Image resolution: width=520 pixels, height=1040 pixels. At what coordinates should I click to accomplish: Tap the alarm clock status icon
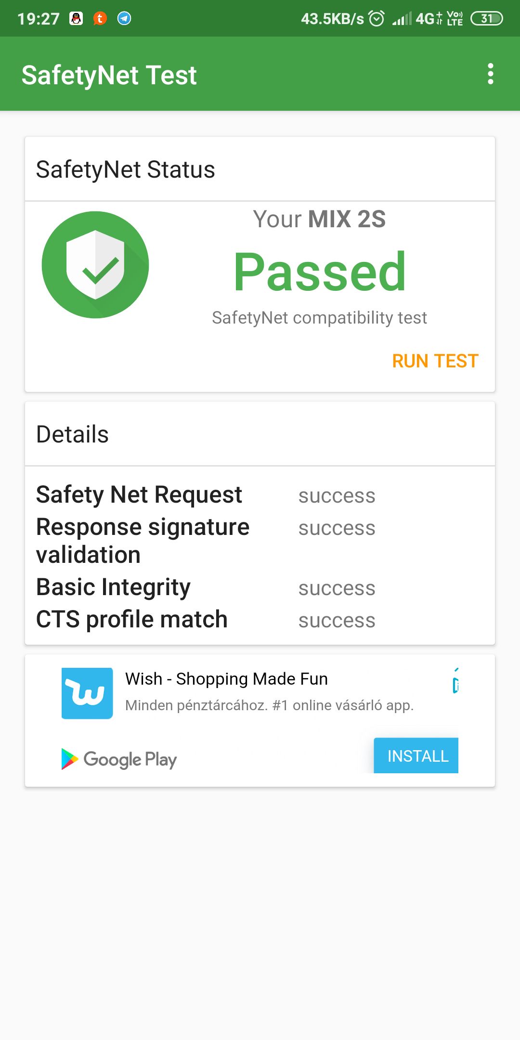[x=377, y=18]
